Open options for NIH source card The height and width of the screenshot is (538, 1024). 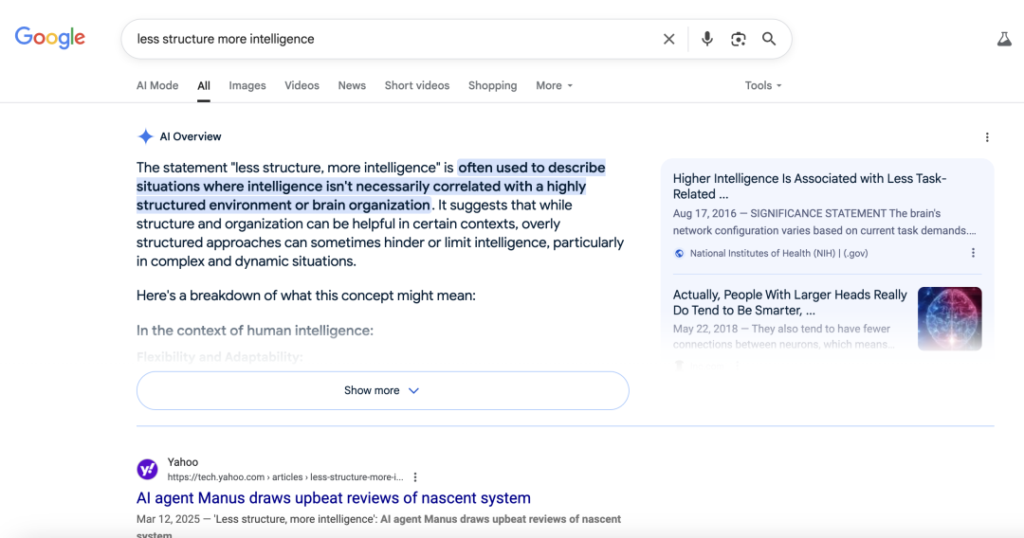coord(973,252)
